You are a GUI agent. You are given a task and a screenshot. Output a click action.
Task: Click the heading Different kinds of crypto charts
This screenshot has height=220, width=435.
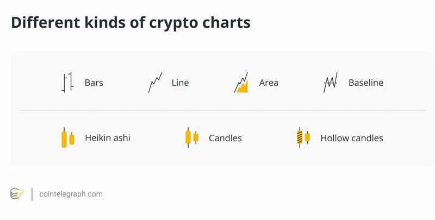130,22
